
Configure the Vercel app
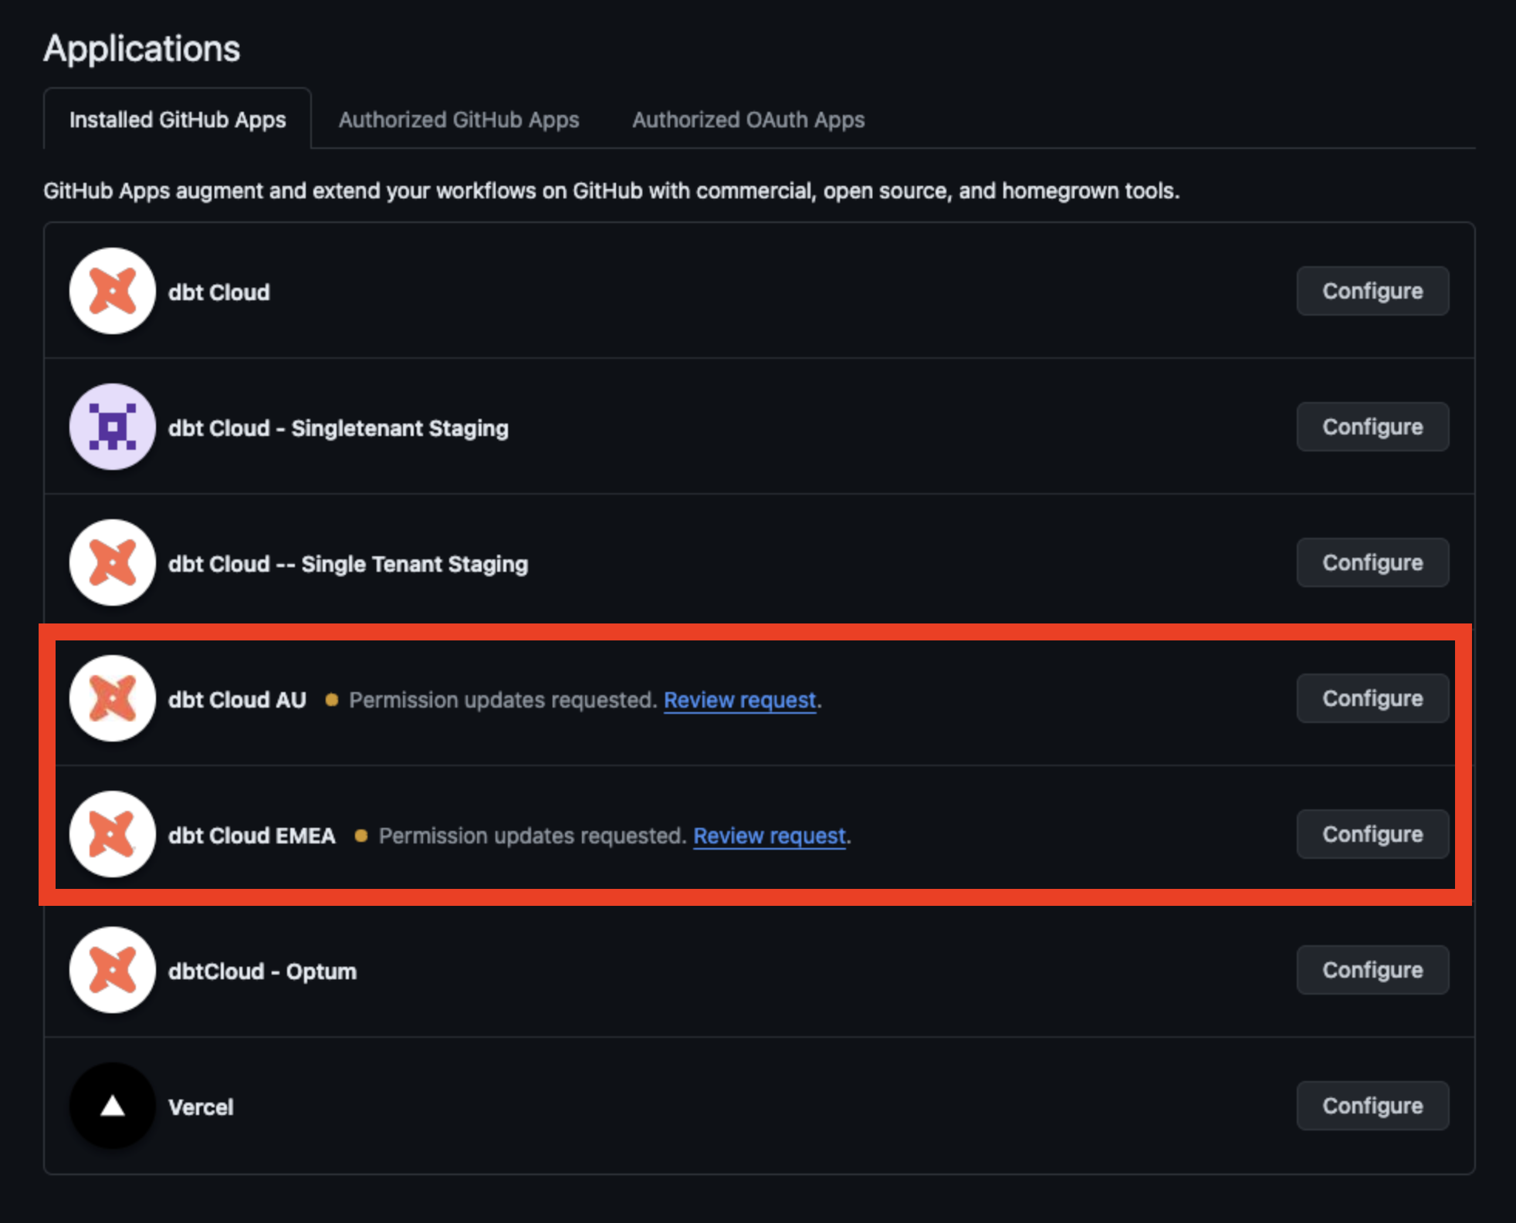coord(1372,1106)
